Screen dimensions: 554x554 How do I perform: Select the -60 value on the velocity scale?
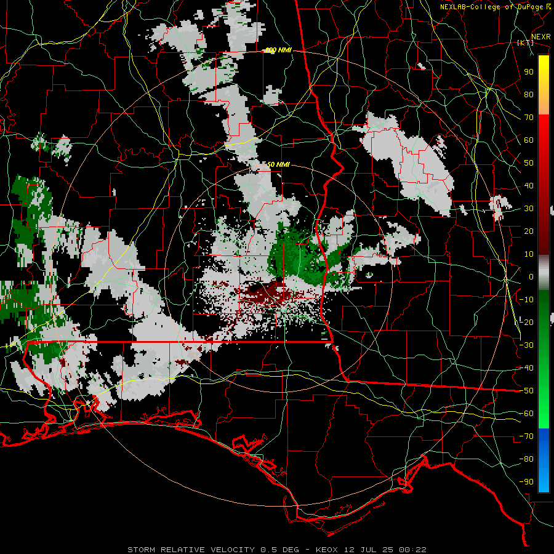[526, 414]
